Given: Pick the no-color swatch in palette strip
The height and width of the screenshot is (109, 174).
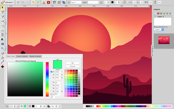Looking at the screenshot, I should coord(85,106).
